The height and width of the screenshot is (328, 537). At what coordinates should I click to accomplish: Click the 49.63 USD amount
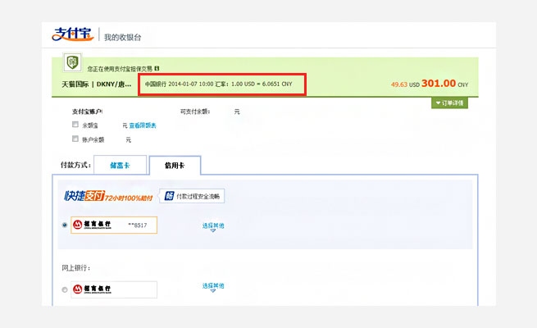(x=405, y=84)
